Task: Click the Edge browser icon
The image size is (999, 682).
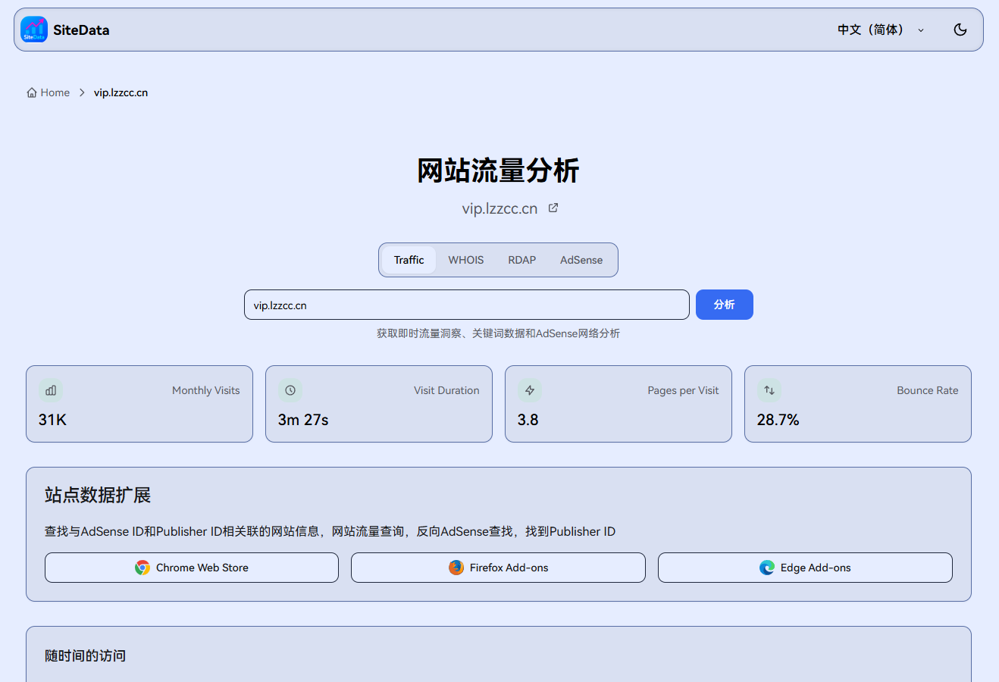Action: pyautogui.click(x=767, y=568)
